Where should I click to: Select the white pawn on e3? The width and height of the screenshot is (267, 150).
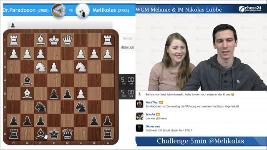pos(54,67)
